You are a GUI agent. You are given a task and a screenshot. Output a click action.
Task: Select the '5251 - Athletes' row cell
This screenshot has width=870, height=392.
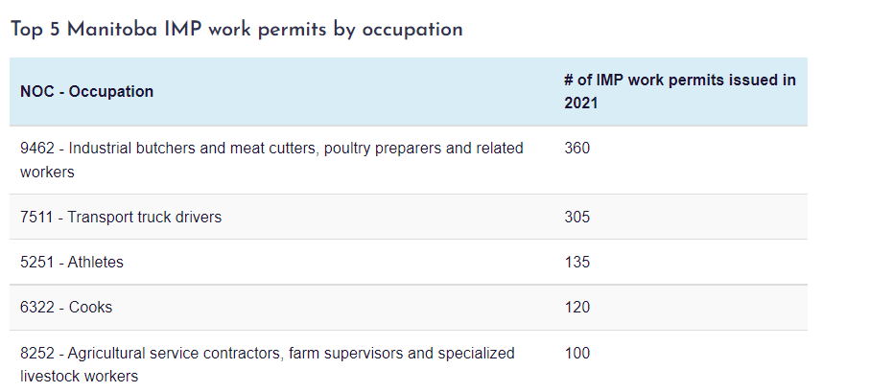pos(282,263)
